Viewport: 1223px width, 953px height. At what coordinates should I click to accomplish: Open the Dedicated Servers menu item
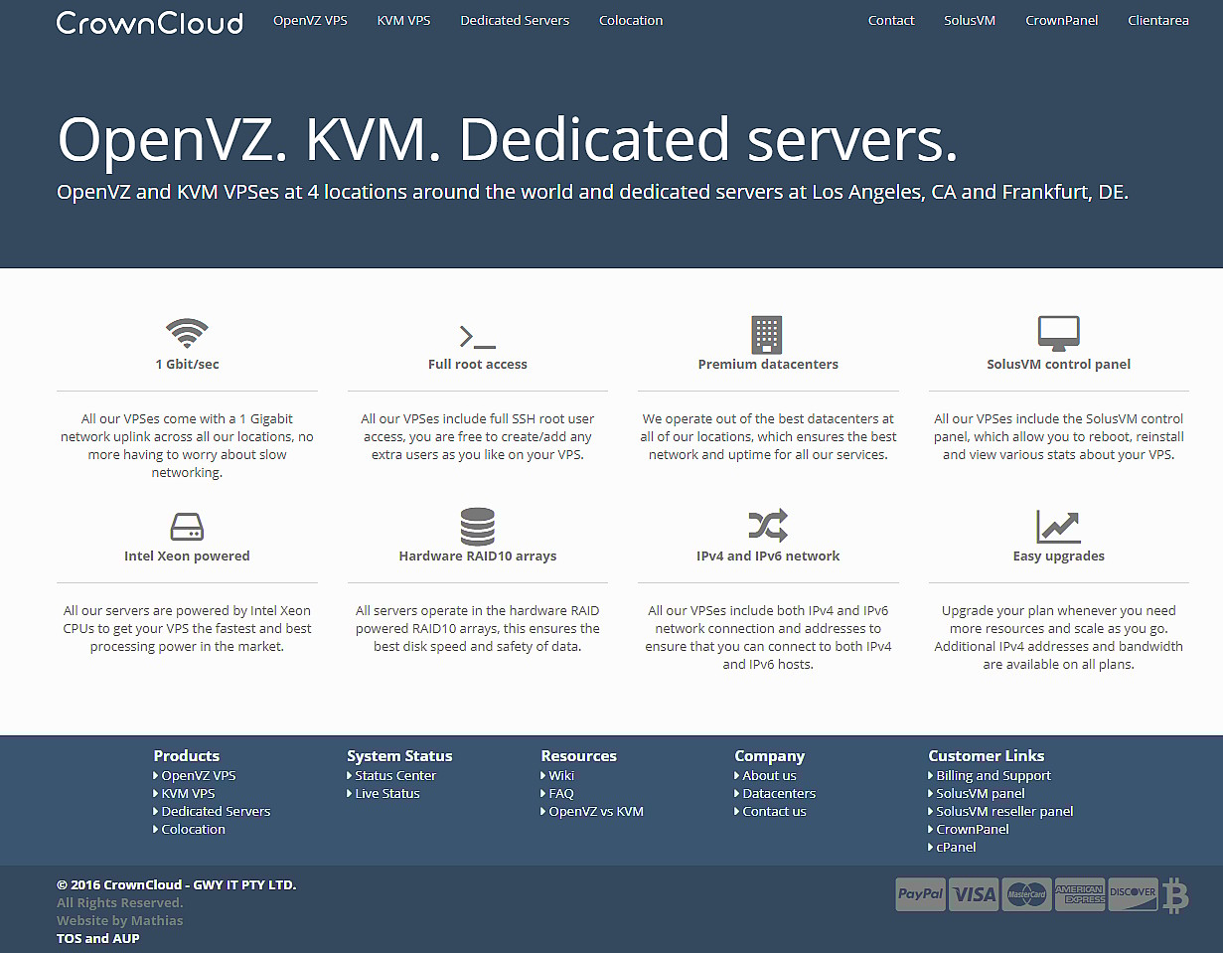coord(515,20)
